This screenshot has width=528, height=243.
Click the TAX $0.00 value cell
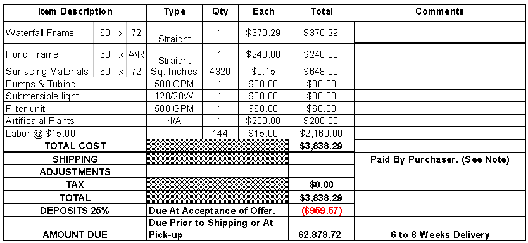321,185
